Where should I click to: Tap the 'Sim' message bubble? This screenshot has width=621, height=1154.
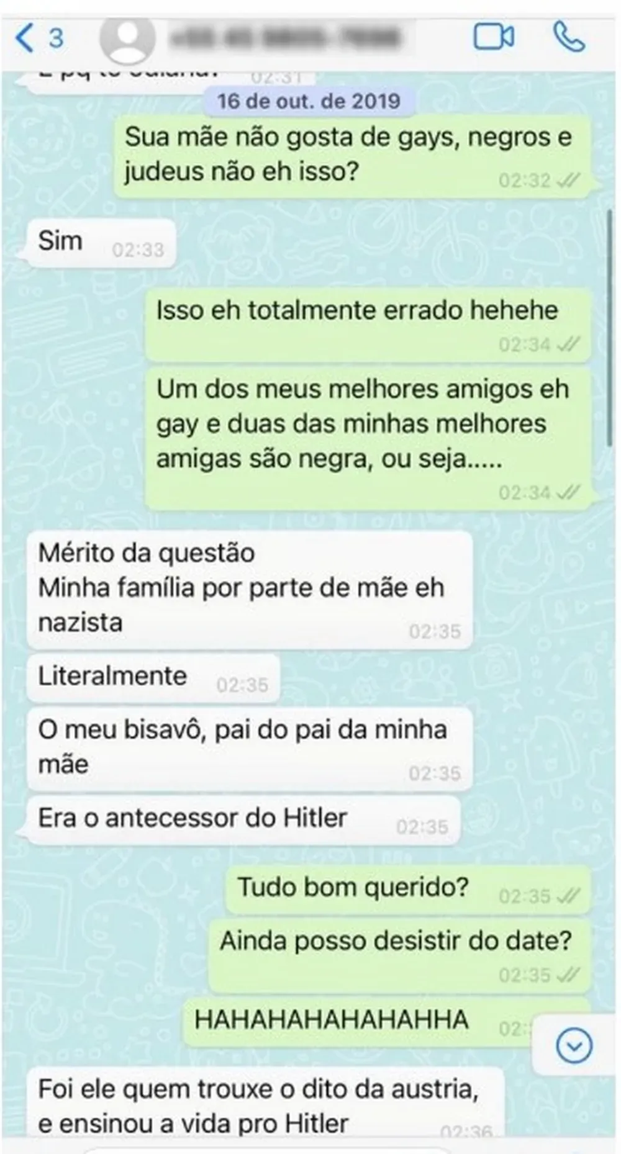point(101,243)
